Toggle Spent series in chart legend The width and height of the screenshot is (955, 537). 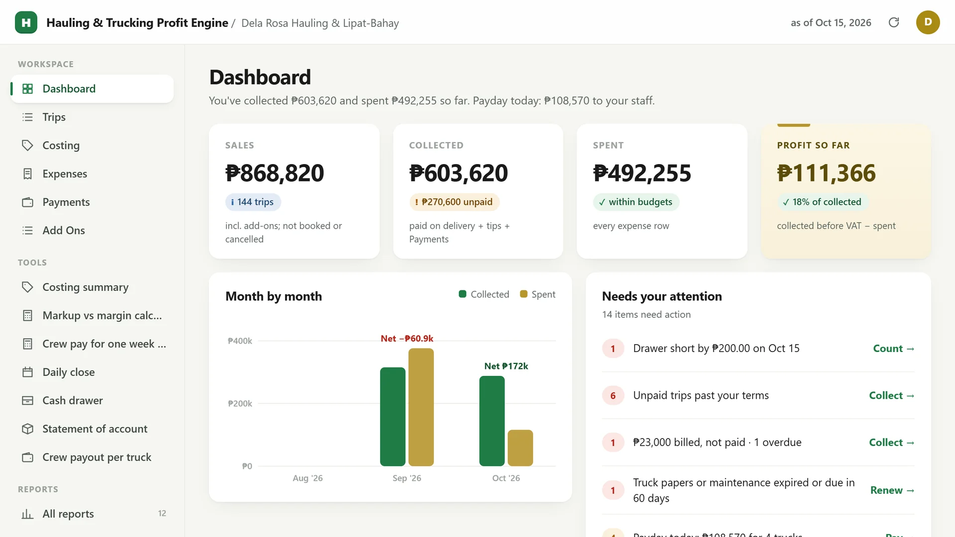pyautogui.click(x=538, y=294)
